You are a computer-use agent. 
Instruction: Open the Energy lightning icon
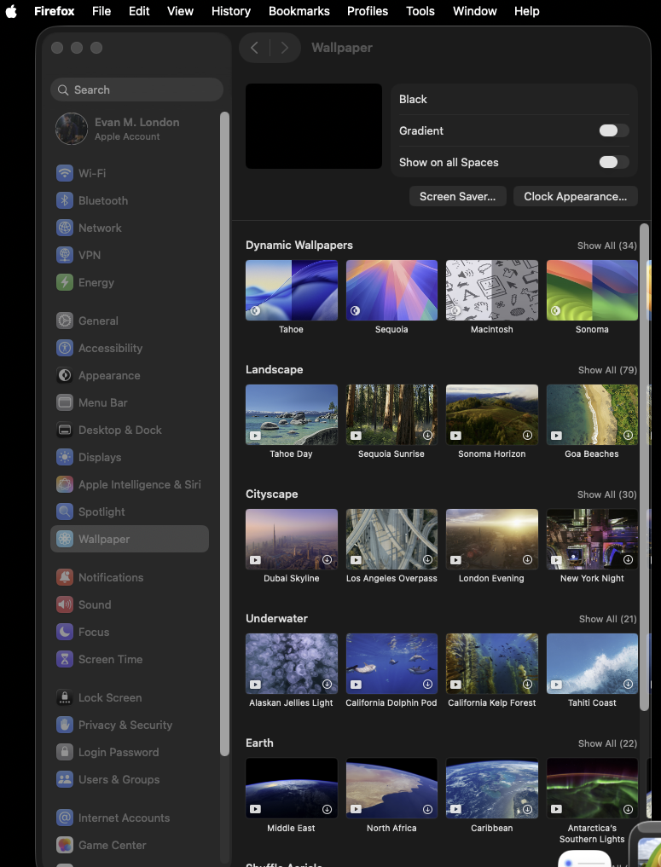click(x=65, y=282)
